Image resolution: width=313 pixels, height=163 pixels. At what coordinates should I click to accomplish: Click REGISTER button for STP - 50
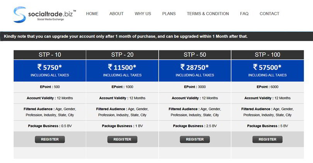pyautogui.click(x=195, y=139)
